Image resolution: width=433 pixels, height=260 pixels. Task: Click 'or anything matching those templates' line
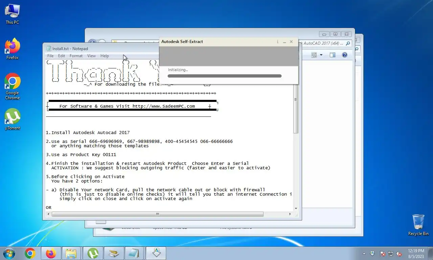pos(100,146)
